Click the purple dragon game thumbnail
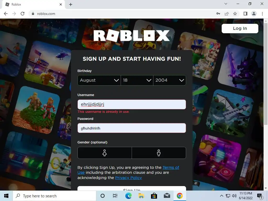The height and width of the screenshot is (201, 268). coord(241,68)
